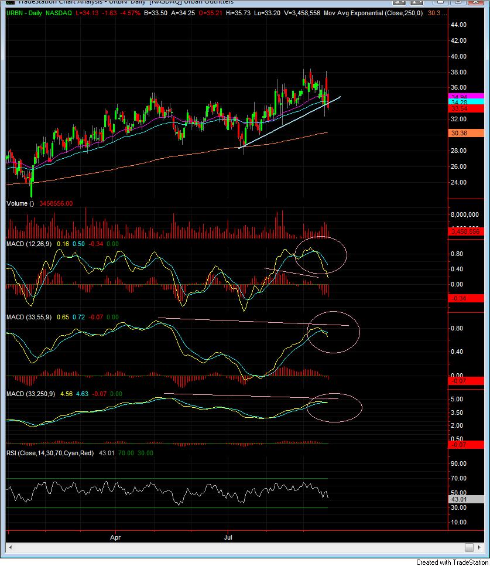490x566 pixels.
Task: Click the Jul date label on time axis
Action: click(x=228, y=537)
